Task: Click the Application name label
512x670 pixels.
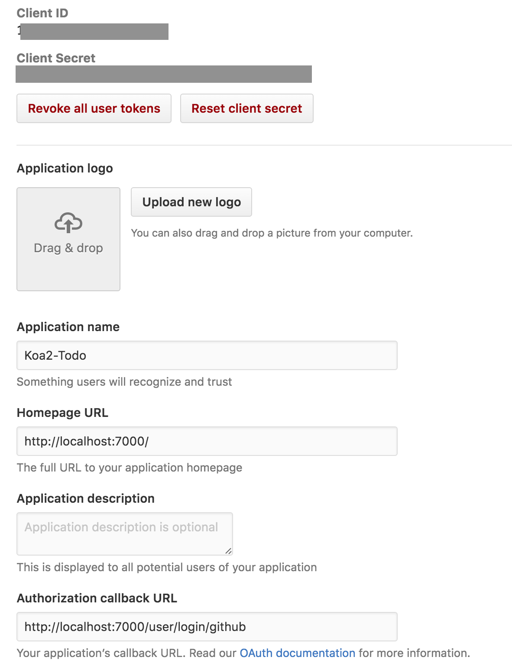Action: pos(68,327)
